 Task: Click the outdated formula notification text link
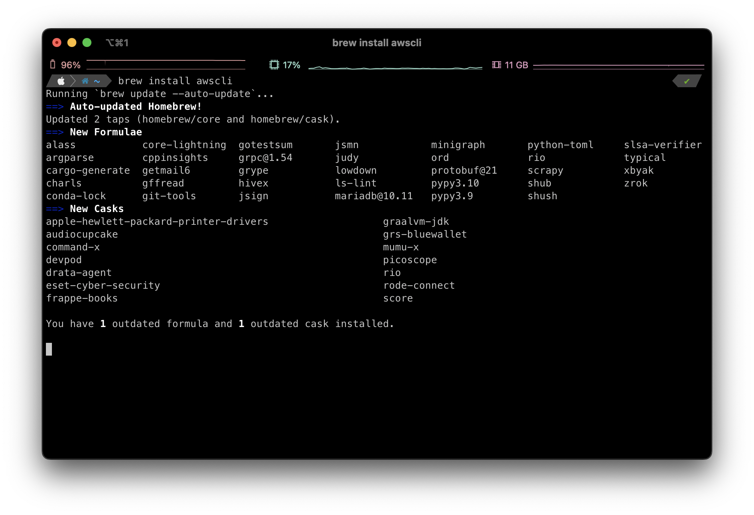[219, 323]
